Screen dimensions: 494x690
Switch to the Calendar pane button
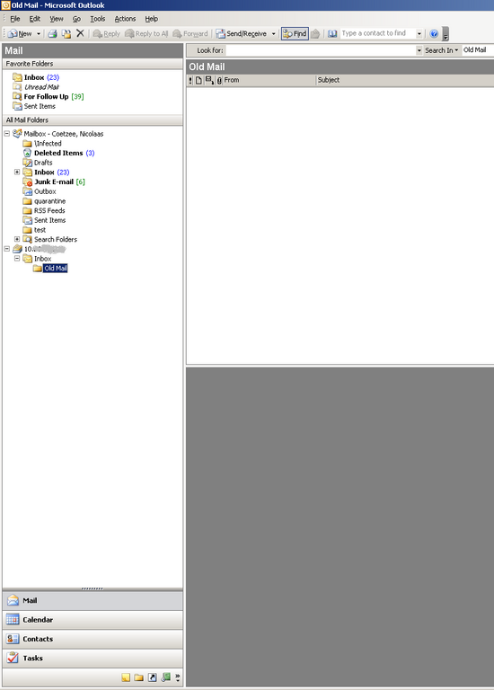pyautogui.click(x=93, y=620)
